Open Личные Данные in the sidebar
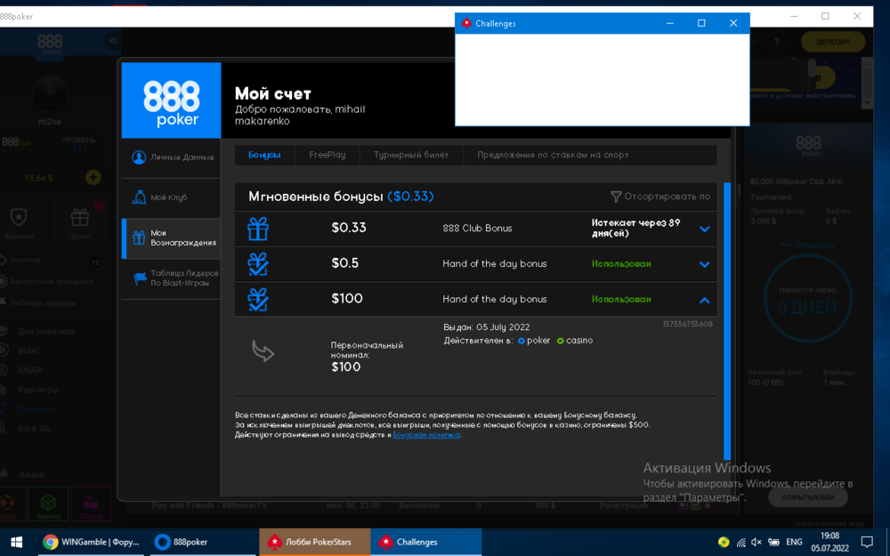 coord(172,157)
